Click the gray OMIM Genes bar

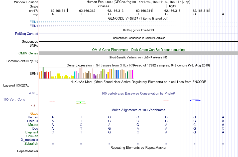[x=139, y=53]
